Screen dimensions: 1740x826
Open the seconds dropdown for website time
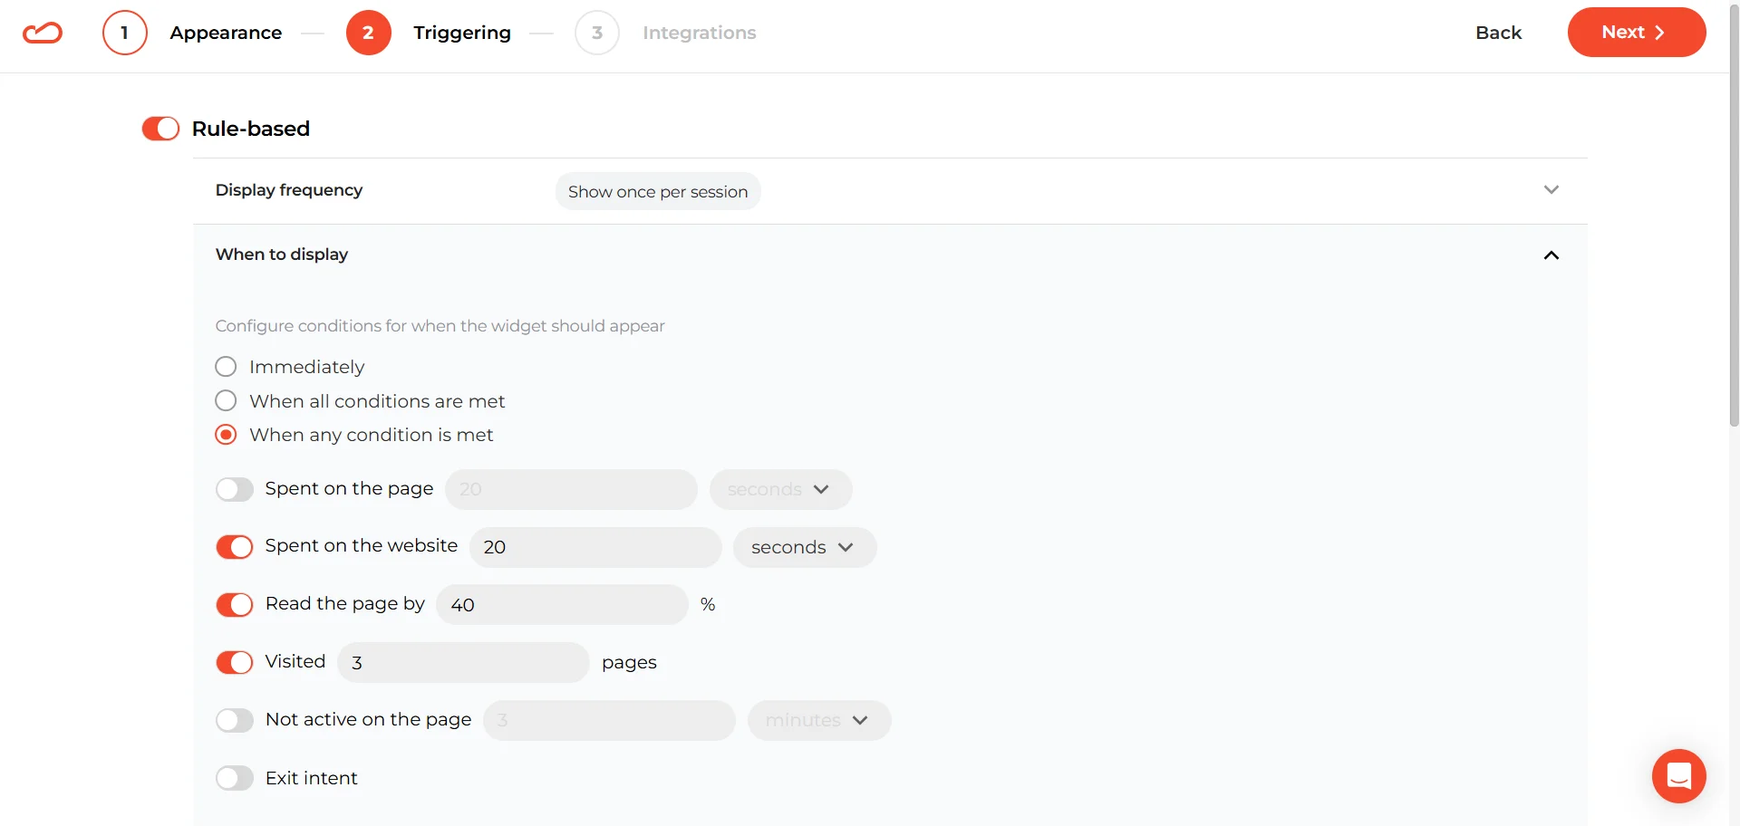pyautogui.click(x=803, y=547)
